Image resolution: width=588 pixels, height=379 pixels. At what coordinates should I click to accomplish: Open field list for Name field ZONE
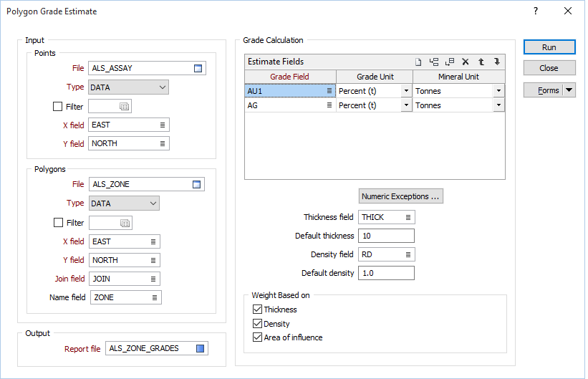155,297
